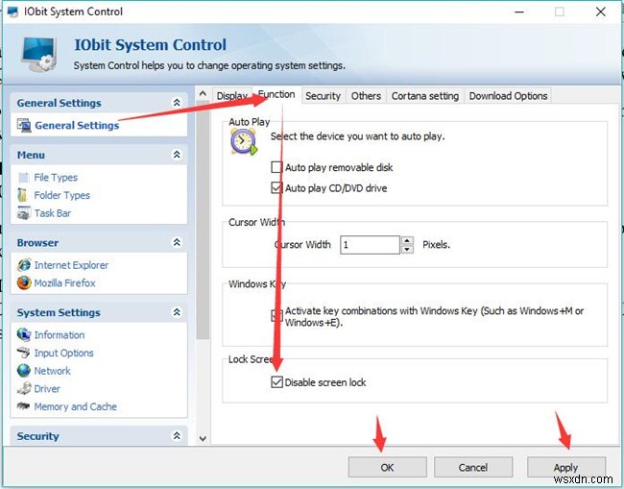Switch to the Function tab
624x489 pixels.
[x=276, y=94]
